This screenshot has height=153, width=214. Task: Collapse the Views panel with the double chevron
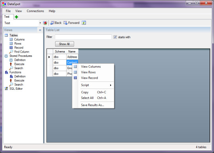point(40,30)
